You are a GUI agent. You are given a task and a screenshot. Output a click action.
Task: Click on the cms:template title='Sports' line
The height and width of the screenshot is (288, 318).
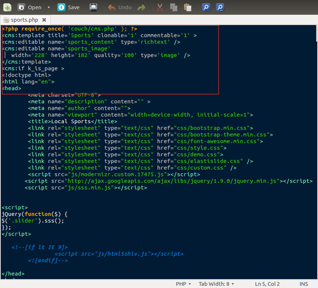coord(99,35)
